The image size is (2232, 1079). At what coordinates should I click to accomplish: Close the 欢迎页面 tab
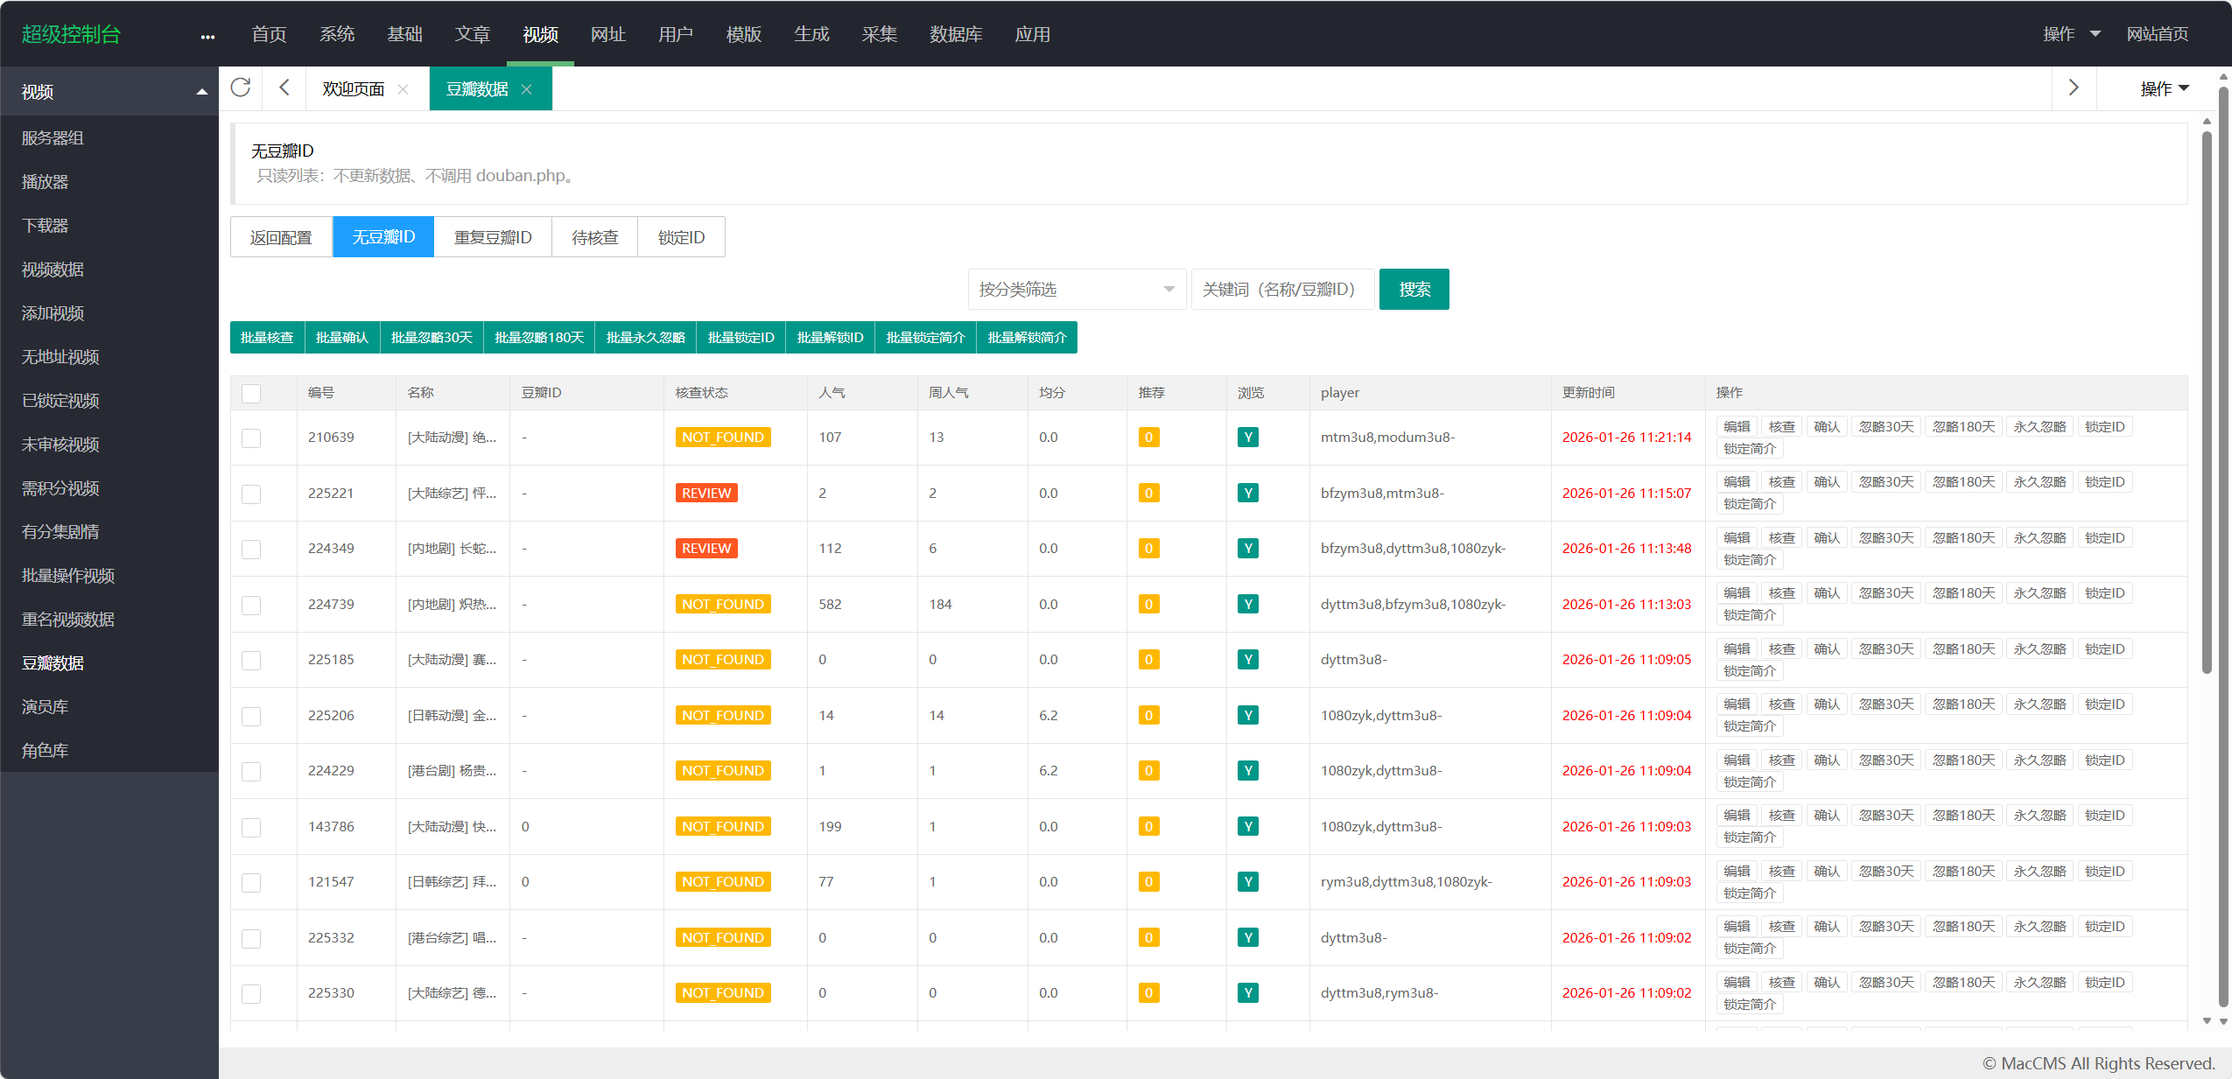[403, 89]
